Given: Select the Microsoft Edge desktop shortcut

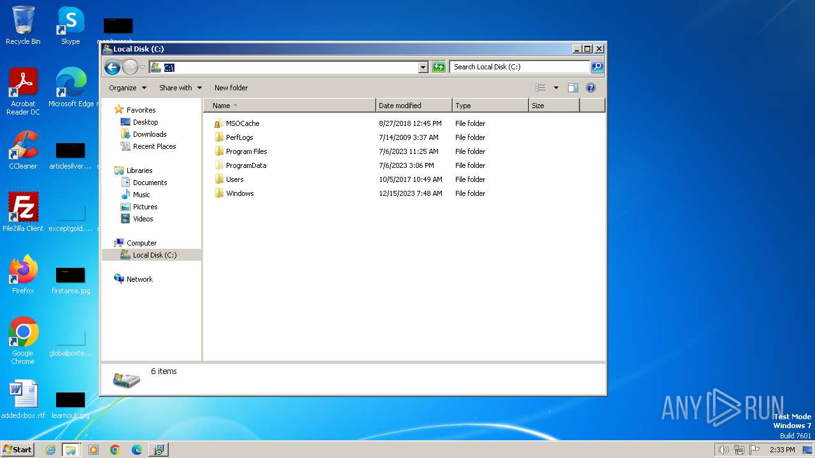Looking at the screenshot, I should [71, 88].
